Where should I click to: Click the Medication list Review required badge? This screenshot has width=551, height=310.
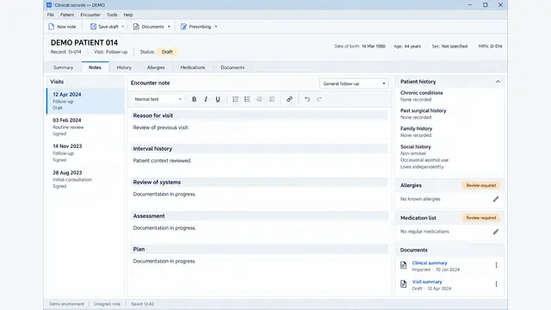(481, 218)
